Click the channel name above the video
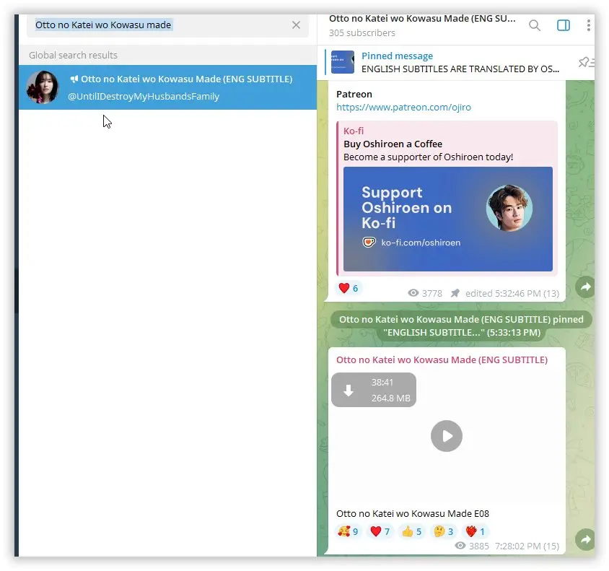 [x=442, y=360]
